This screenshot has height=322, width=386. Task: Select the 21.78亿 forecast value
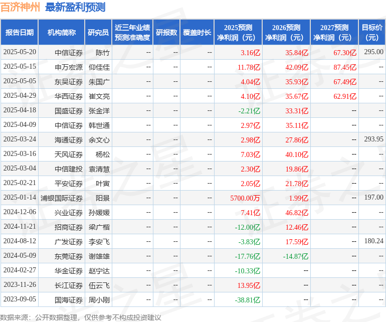(x=297, y=184)
